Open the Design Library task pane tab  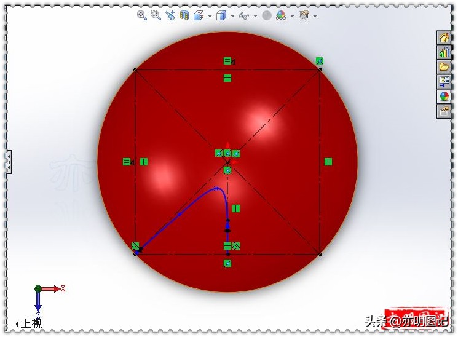coord(444,52)
